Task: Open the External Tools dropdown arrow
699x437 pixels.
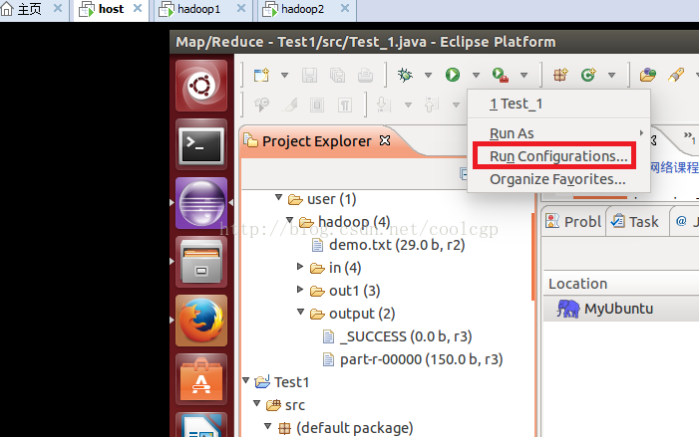Action: click(x=524, y=75)
